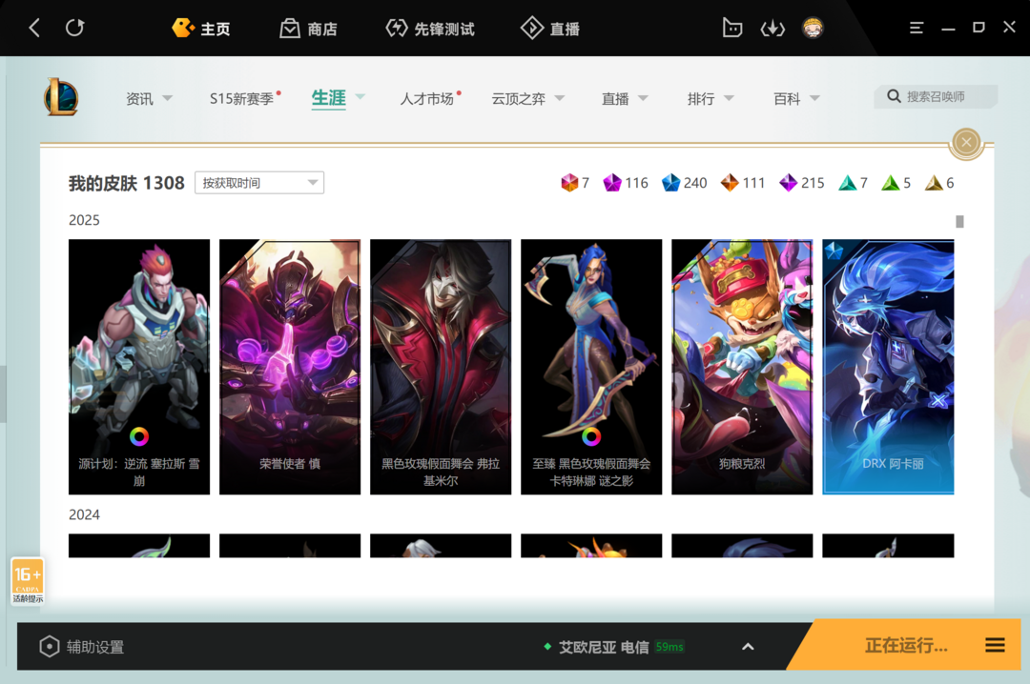Close the skins panel with the gold X
The image size is (1030, 684).
click(966, 142)
